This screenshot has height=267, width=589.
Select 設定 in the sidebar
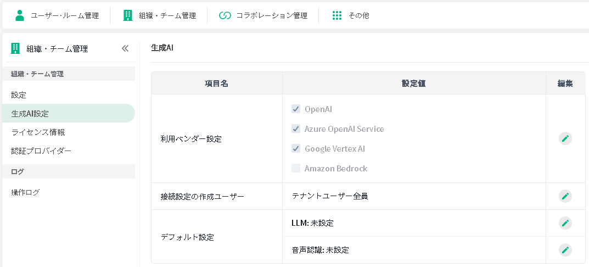[19, 95]
